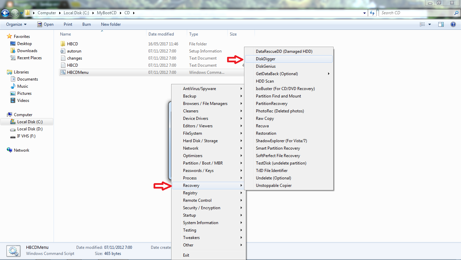Launch Recuva from the Recovery list

(x=289, y=126)
